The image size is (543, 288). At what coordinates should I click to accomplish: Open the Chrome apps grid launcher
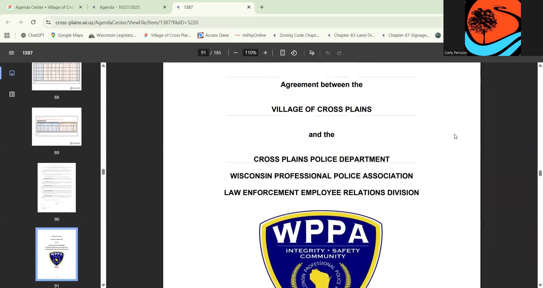point(7,35)
